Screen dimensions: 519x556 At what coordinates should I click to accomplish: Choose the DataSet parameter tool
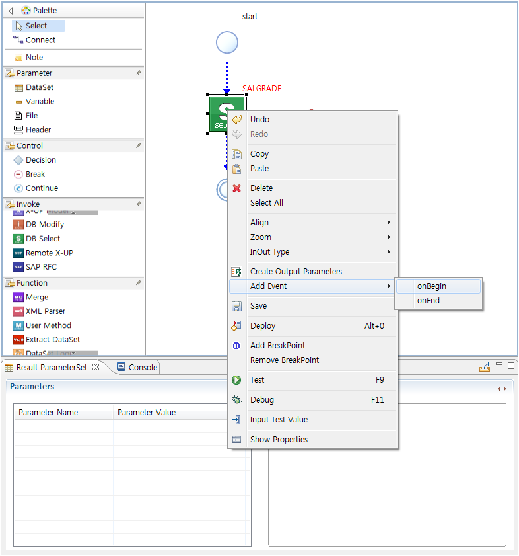(x=39, y=87)
